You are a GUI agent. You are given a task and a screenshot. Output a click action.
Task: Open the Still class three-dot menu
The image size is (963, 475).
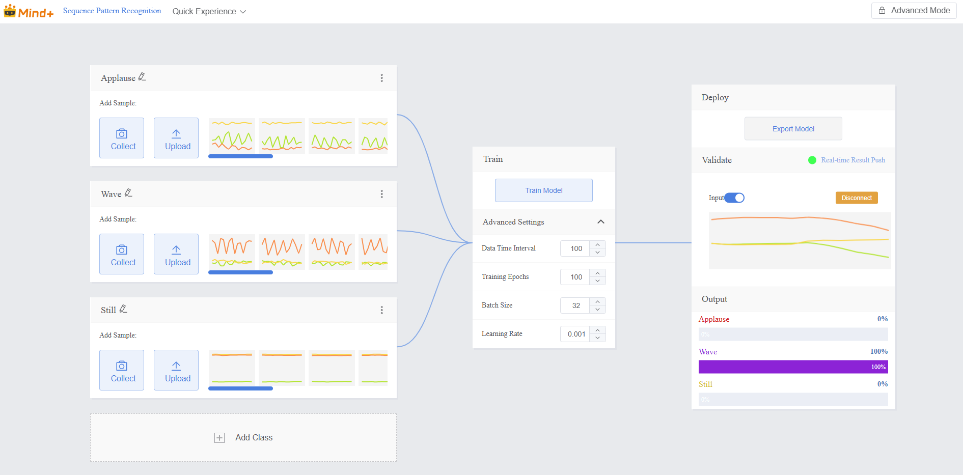381,310
